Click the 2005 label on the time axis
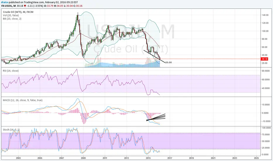 (x=40, y=158)
